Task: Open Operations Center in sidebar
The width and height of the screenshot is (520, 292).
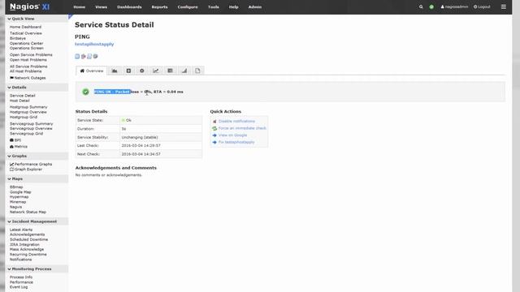Action: pos(27,43)
